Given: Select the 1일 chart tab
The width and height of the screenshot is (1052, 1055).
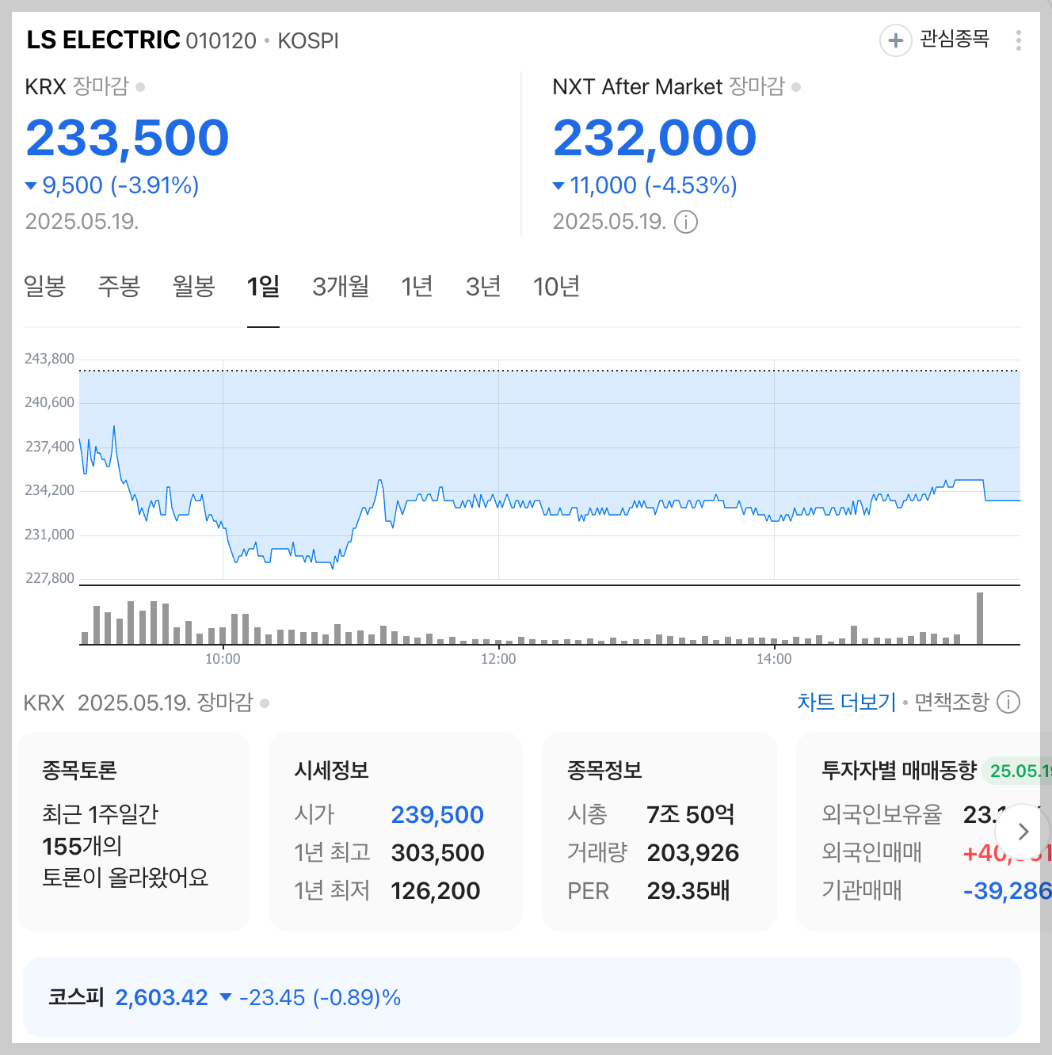Looking at the screenshot, I should pos(263,286).
